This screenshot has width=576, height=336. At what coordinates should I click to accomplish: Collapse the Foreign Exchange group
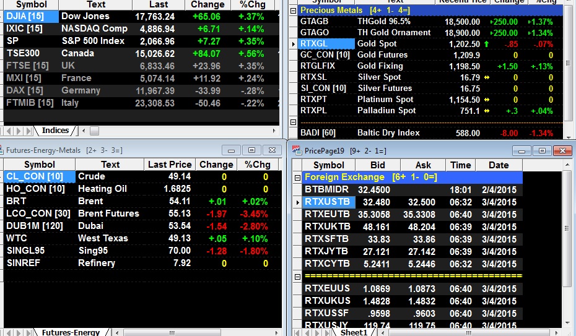297,178
